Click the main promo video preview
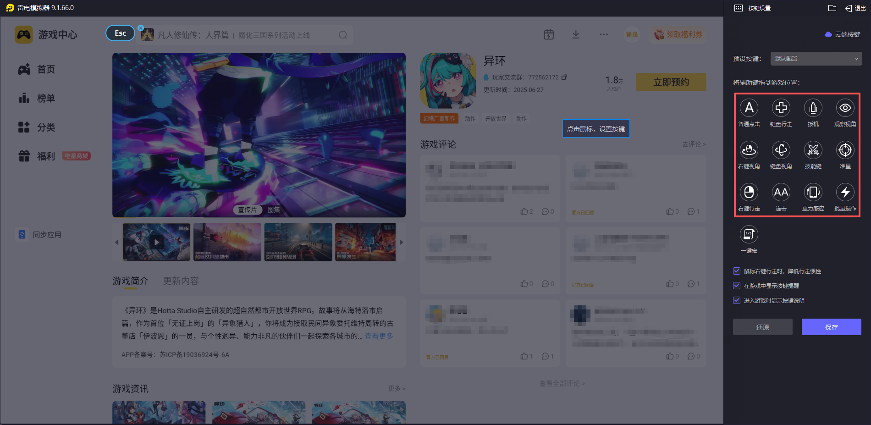Viewport: 871px width, 425px height. pos(259,135)
